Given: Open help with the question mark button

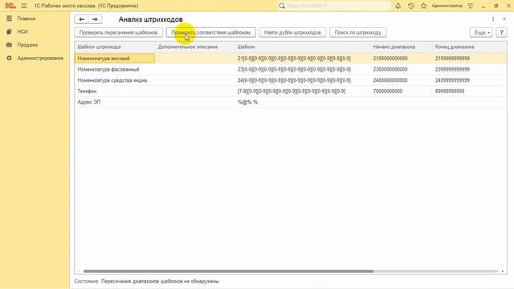Looking at the screenshot, I should (x=501, y=32).
